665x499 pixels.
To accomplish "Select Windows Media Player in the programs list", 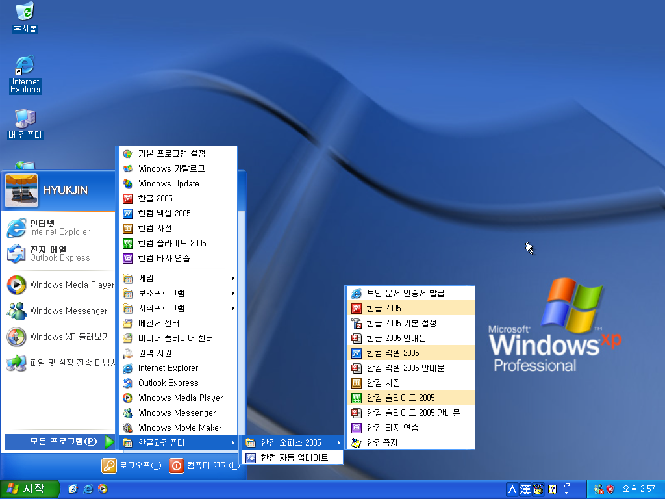I will (x=177, y=398).
